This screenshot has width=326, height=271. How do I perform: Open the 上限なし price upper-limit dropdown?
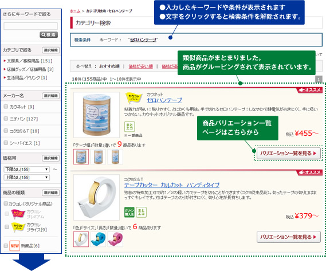click(x=26, y=178)
